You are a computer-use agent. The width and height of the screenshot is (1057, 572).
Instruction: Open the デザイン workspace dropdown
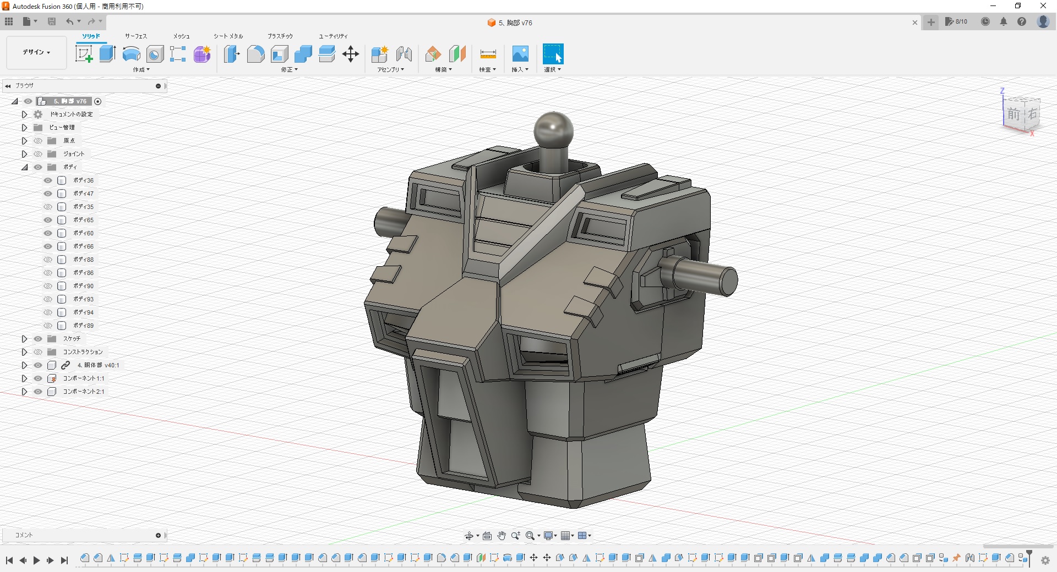(x=36, y=52)
